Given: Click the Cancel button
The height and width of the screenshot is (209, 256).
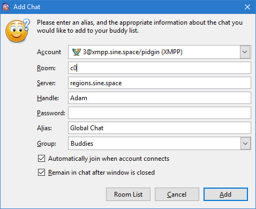Looking at the screenshot, I should click(177, 195).
